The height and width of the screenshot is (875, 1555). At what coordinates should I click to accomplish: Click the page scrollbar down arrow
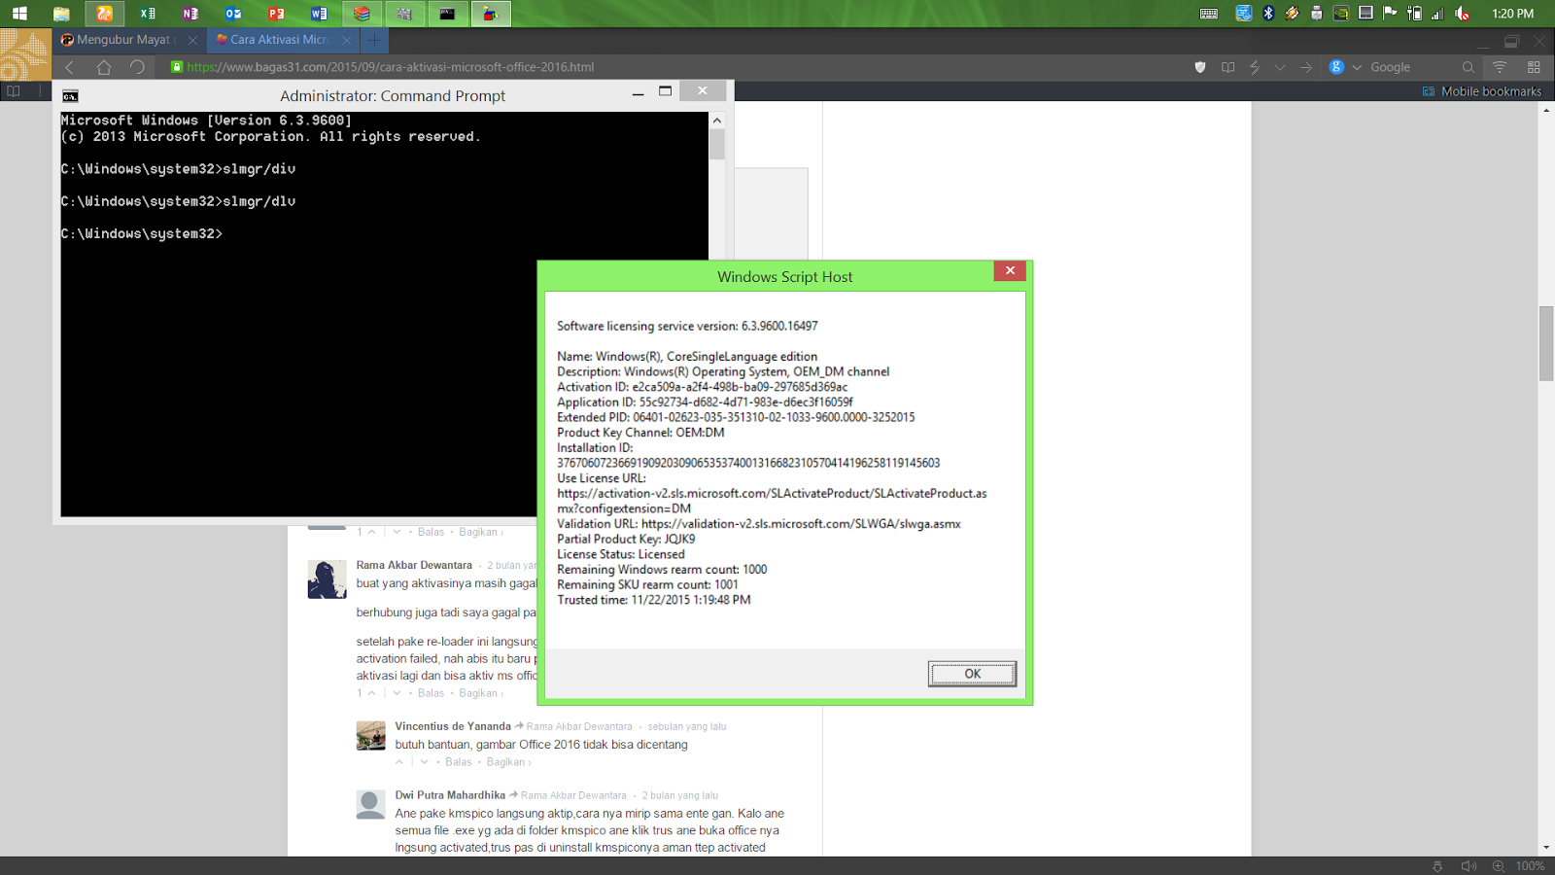click(x=1546, y=848)
